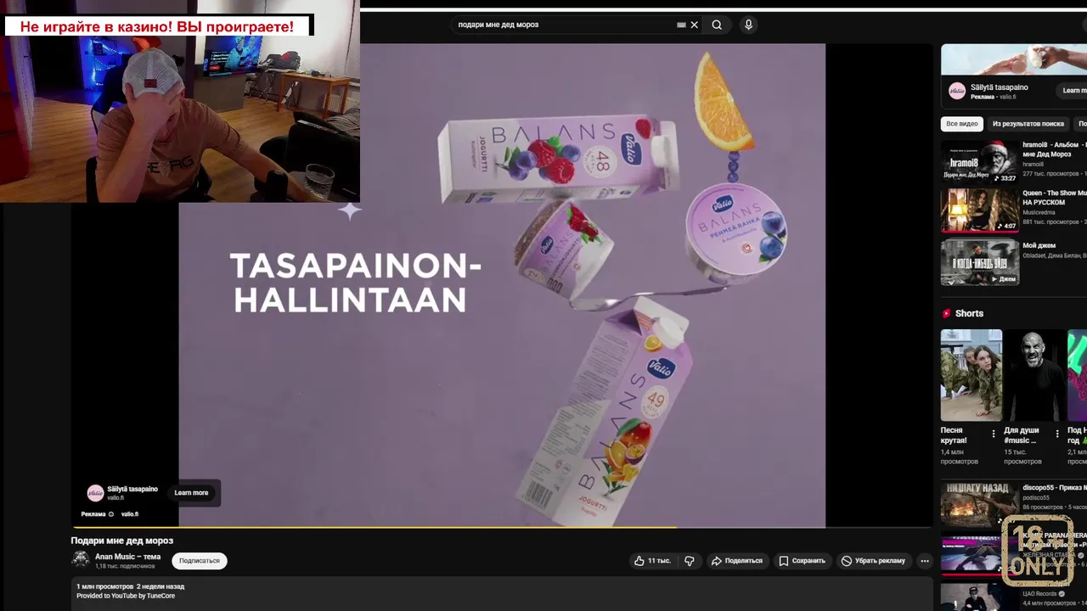The image size is (1087, 611).
Task: Open options menu for 'Песня крутая!' short
Action: pos(994,434)
